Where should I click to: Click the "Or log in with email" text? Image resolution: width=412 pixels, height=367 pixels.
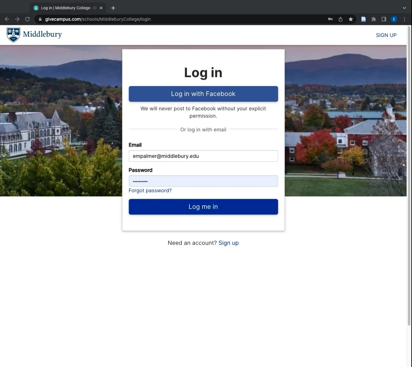tap(203, 130)
